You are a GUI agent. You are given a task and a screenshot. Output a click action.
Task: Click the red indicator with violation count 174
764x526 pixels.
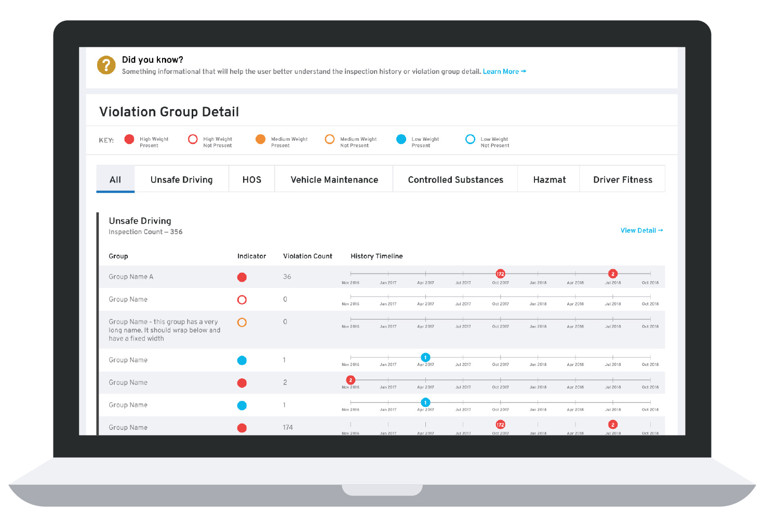242,428
